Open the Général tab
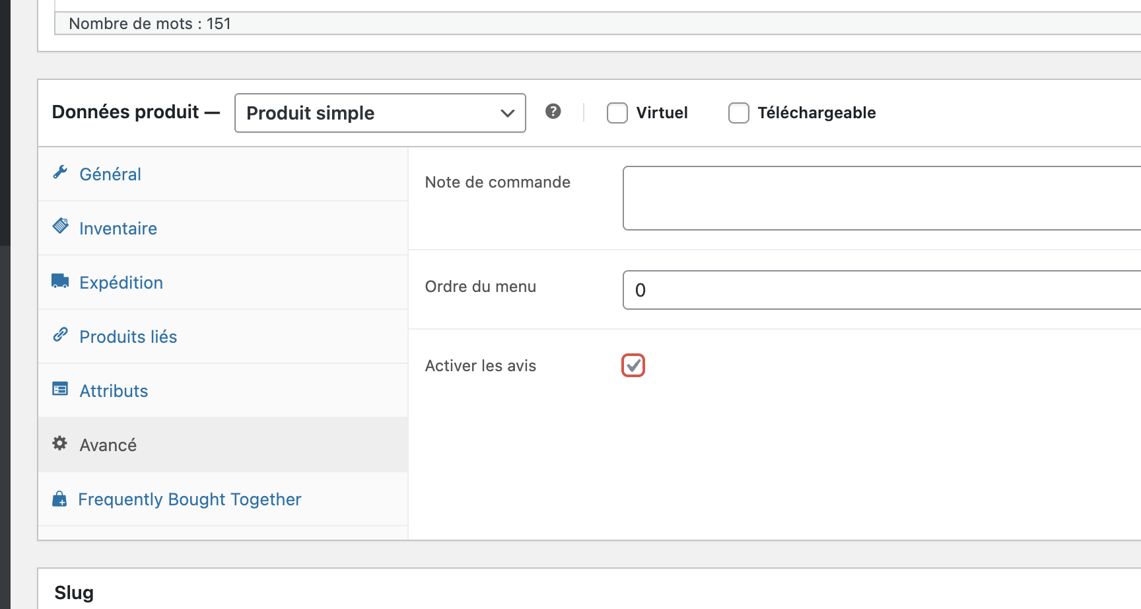Image resolution: width=1141 pixels, height=609 pixels. 110,174
